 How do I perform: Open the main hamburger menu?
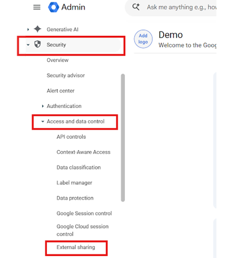tap(37, 7)
